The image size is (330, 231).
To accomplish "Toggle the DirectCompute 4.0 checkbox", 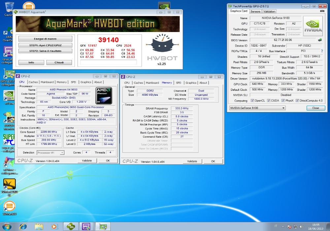I will coord(297,101).
